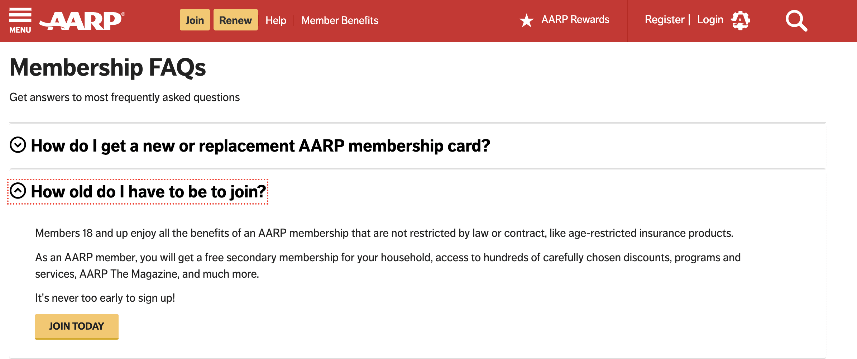Open the Help menu item
This screenshot has height=359, width=857.
tap(276, 20)
